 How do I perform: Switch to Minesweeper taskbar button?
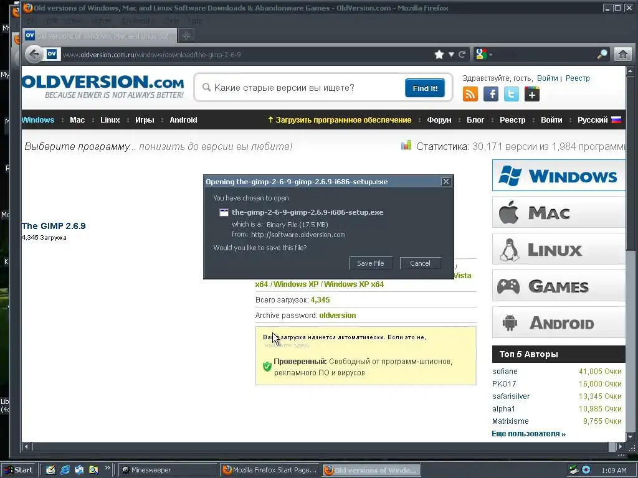(168, 470)
